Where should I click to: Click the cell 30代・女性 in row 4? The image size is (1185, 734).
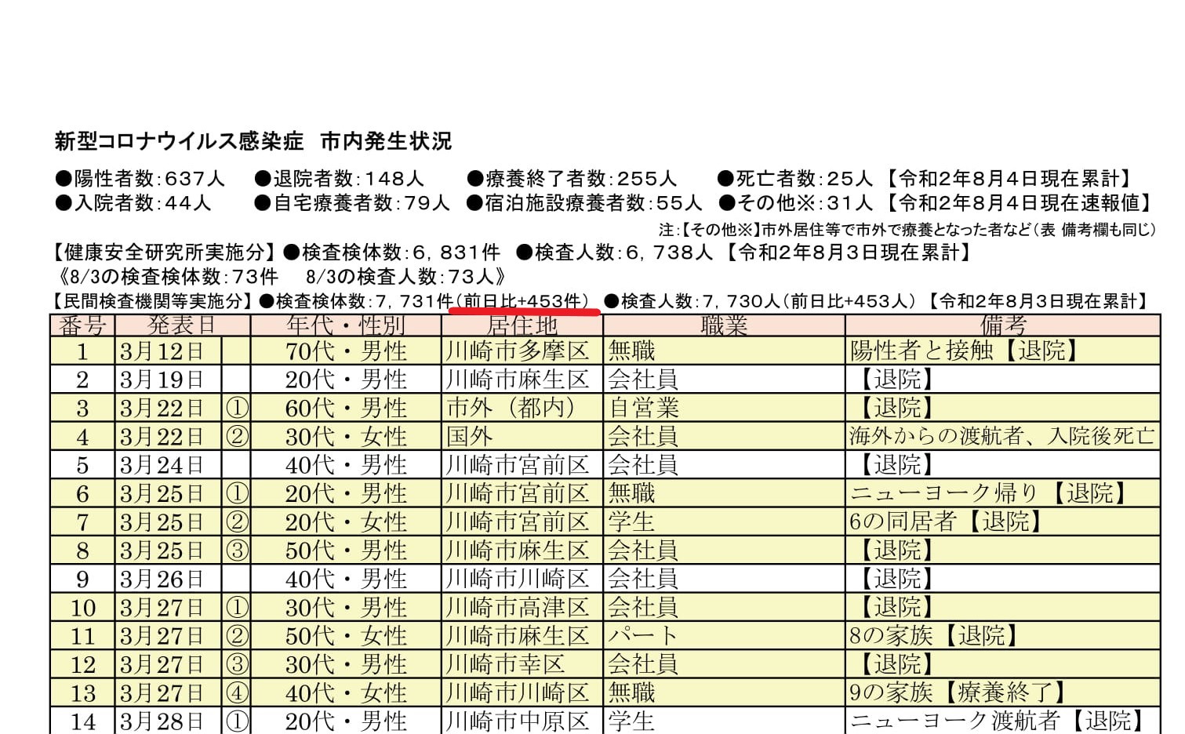coord(346,437)
